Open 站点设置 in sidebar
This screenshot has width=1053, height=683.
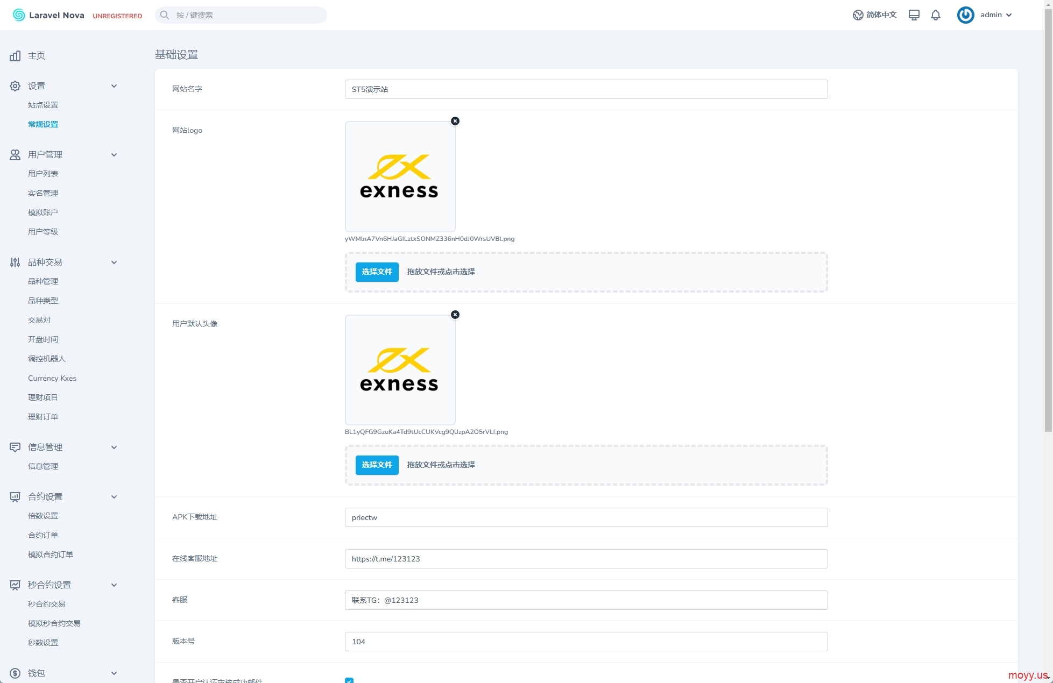[x=43, y=105]
